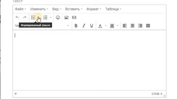Screen dimensions: 177x99
Task: Open the Формат menu
Action: [94, 9]
